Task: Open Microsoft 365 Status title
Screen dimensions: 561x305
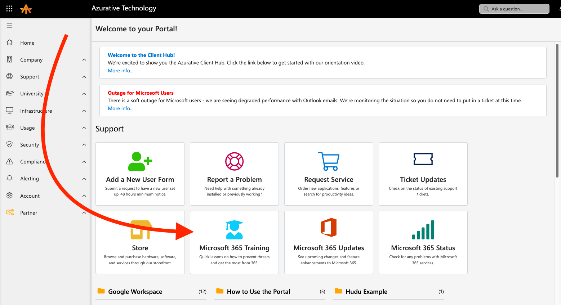Action: [x=423, y=248]
